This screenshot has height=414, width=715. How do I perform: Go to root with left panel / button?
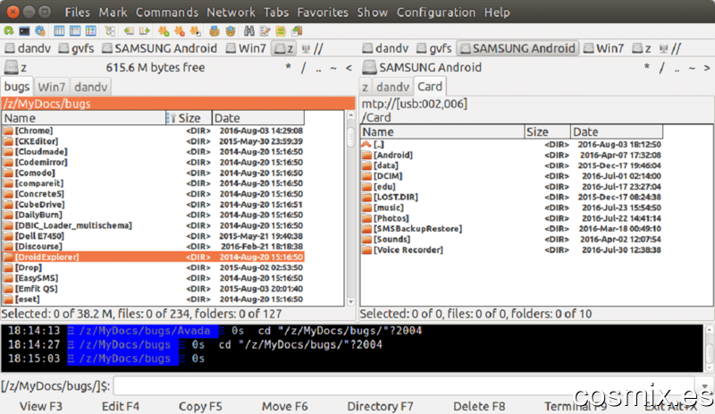pos(304,68)
